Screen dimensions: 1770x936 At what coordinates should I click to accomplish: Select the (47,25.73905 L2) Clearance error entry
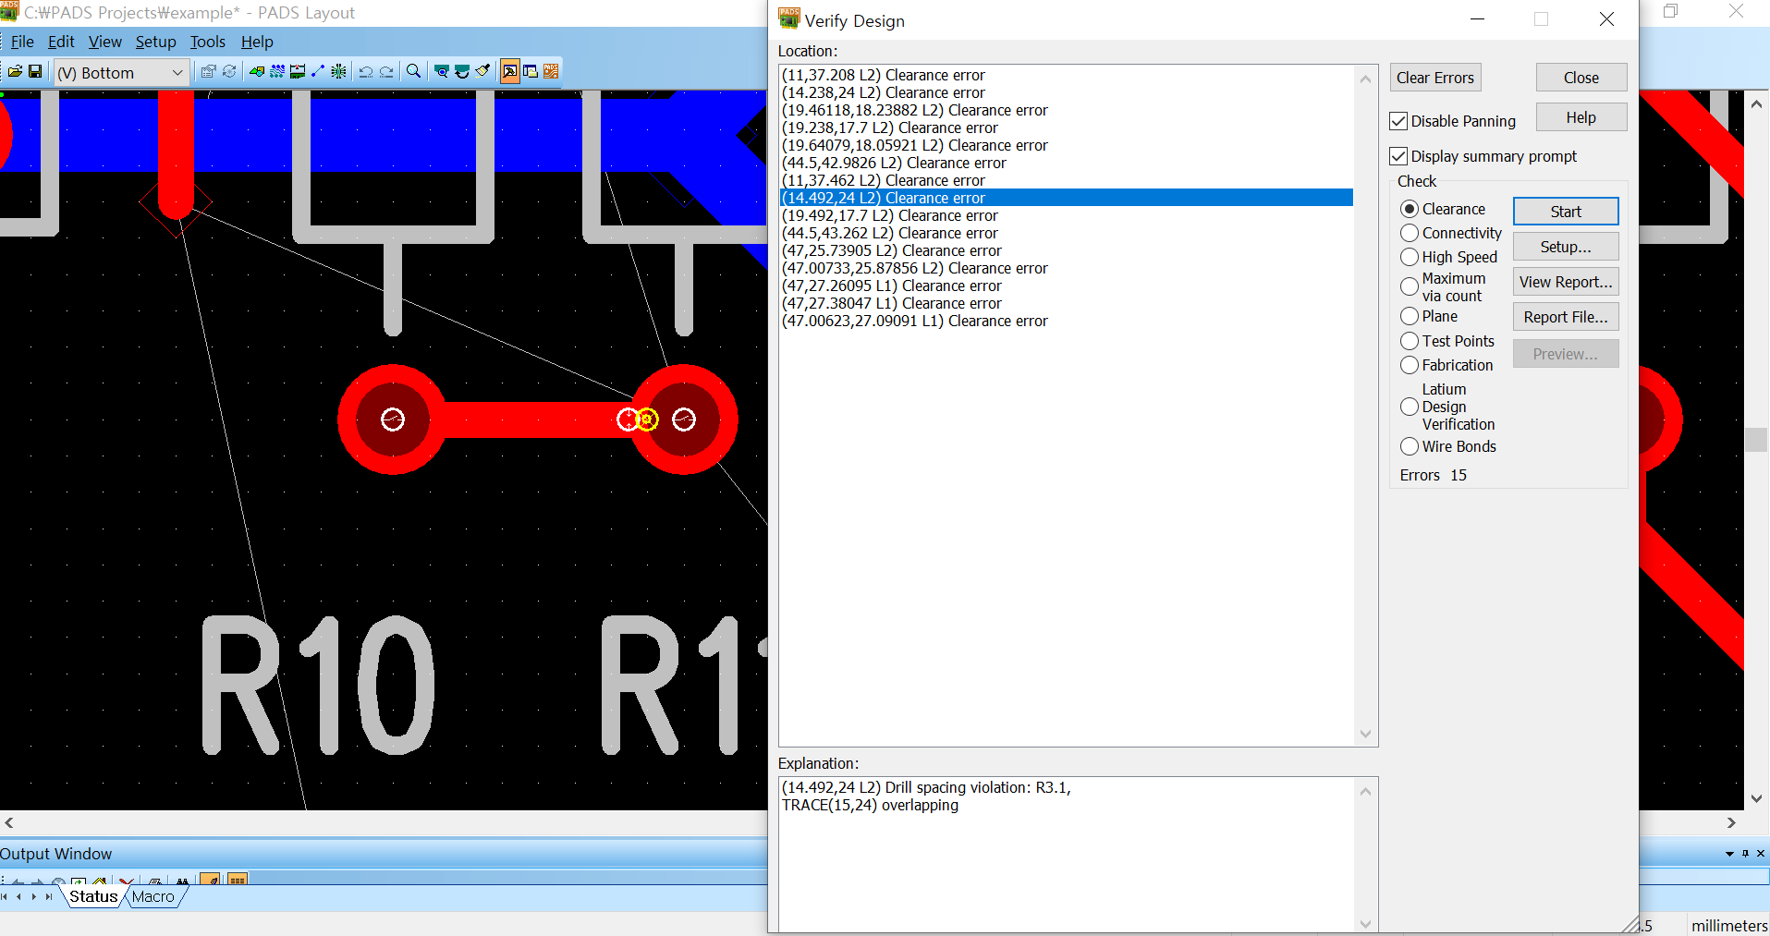[892, 251]
